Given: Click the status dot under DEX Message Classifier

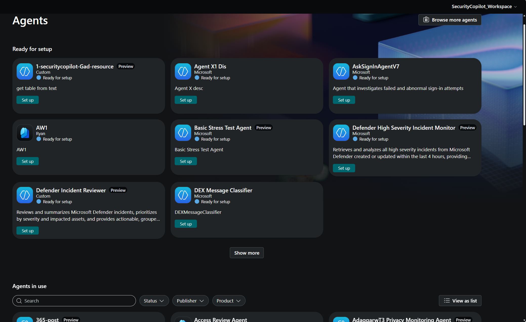Looking at the screenshot, I should (197, 202).
